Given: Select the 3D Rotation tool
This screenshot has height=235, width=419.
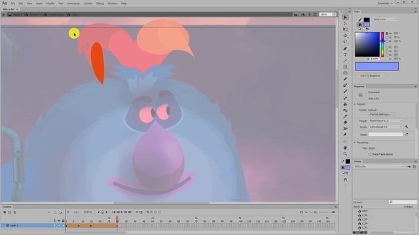Looking at the screenshot, I should 345,35.
